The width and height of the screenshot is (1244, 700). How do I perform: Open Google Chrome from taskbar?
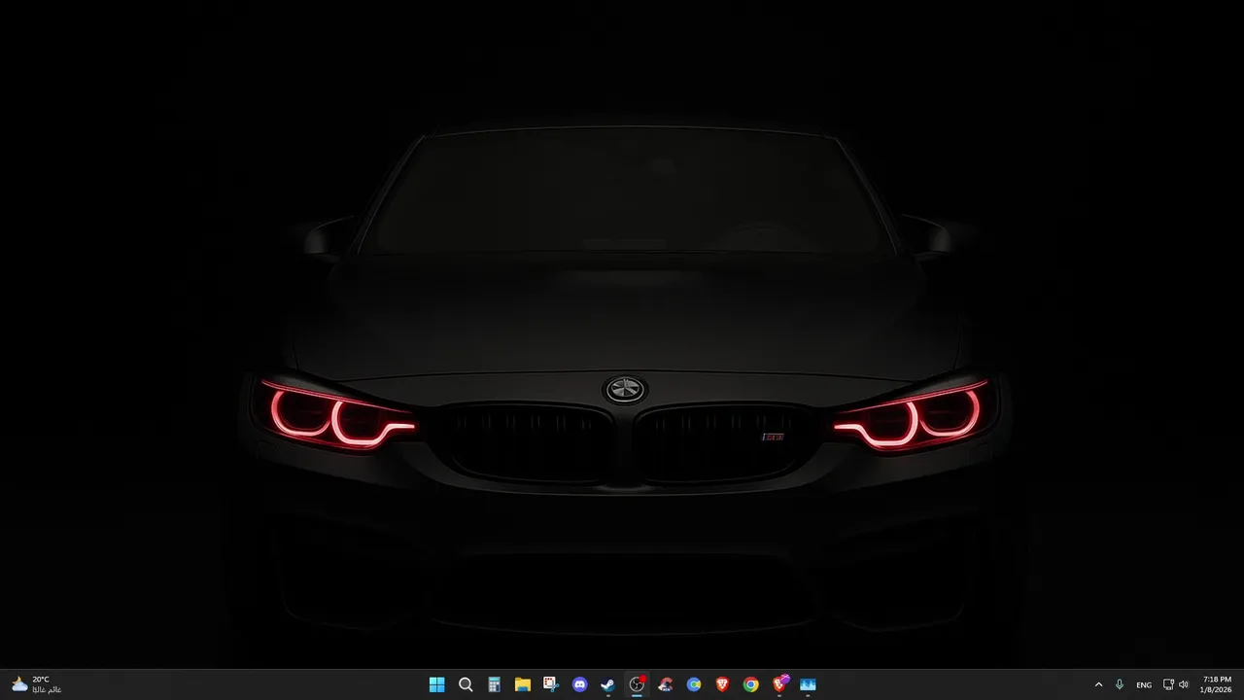click(x=750, y=684)
